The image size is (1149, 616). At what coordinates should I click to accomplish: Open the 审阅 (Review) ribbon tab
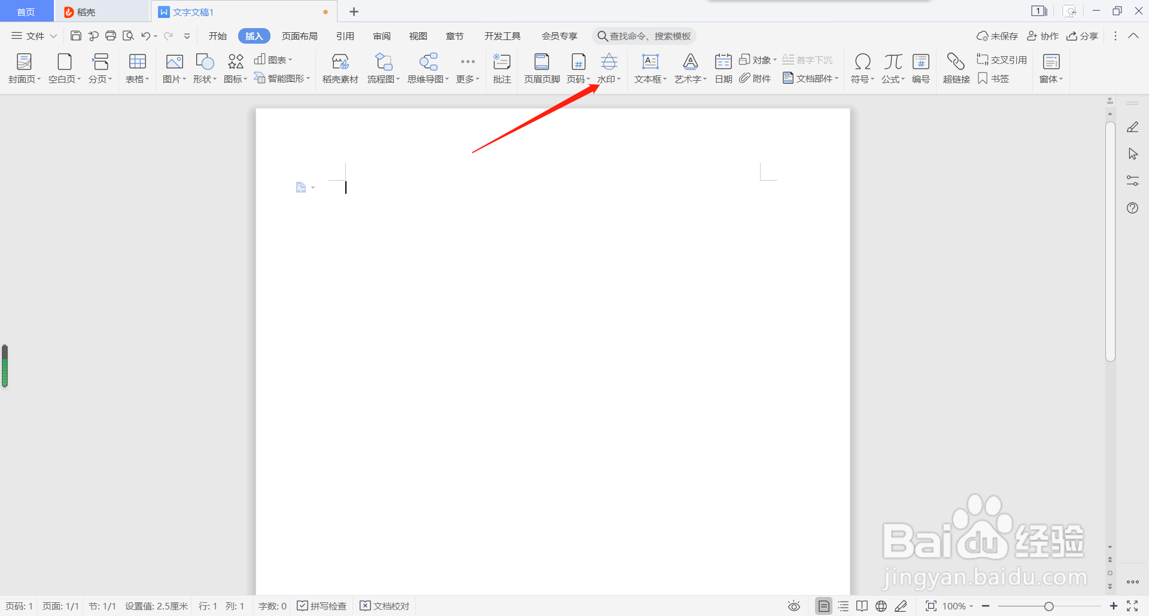382,36
